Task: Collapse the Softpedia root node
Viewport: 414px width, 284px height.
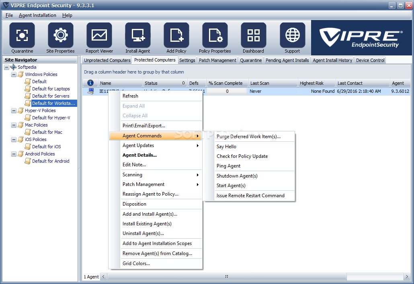Action: click(x=6, y=67)
